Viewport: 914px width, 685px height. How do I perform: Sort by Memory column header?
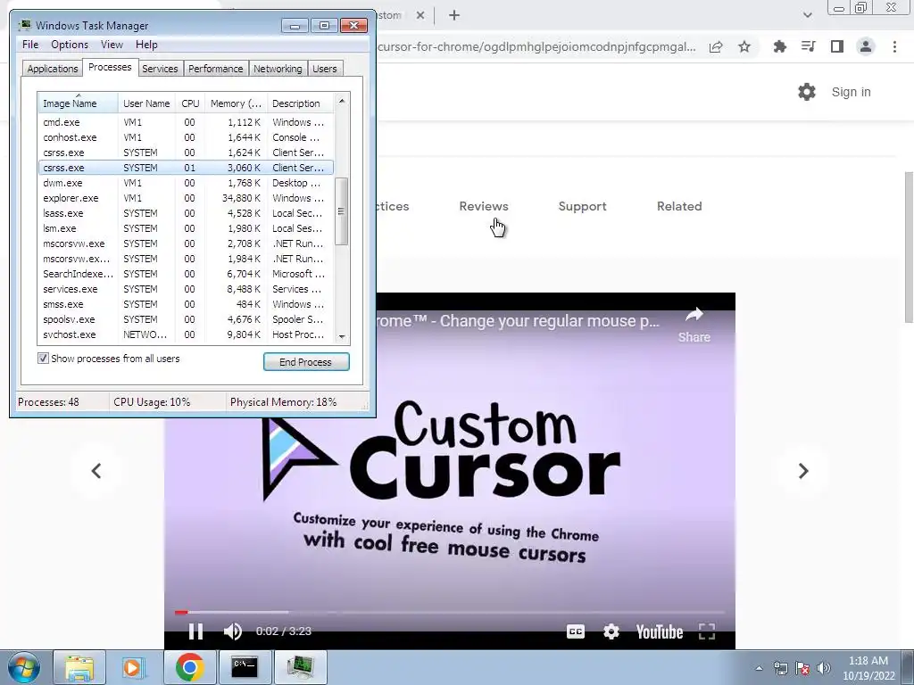tap(236, 103)
